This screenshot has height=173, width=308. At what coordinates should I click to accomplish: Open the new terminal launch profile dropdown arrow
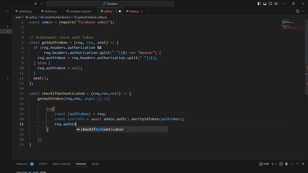point(276,164)
